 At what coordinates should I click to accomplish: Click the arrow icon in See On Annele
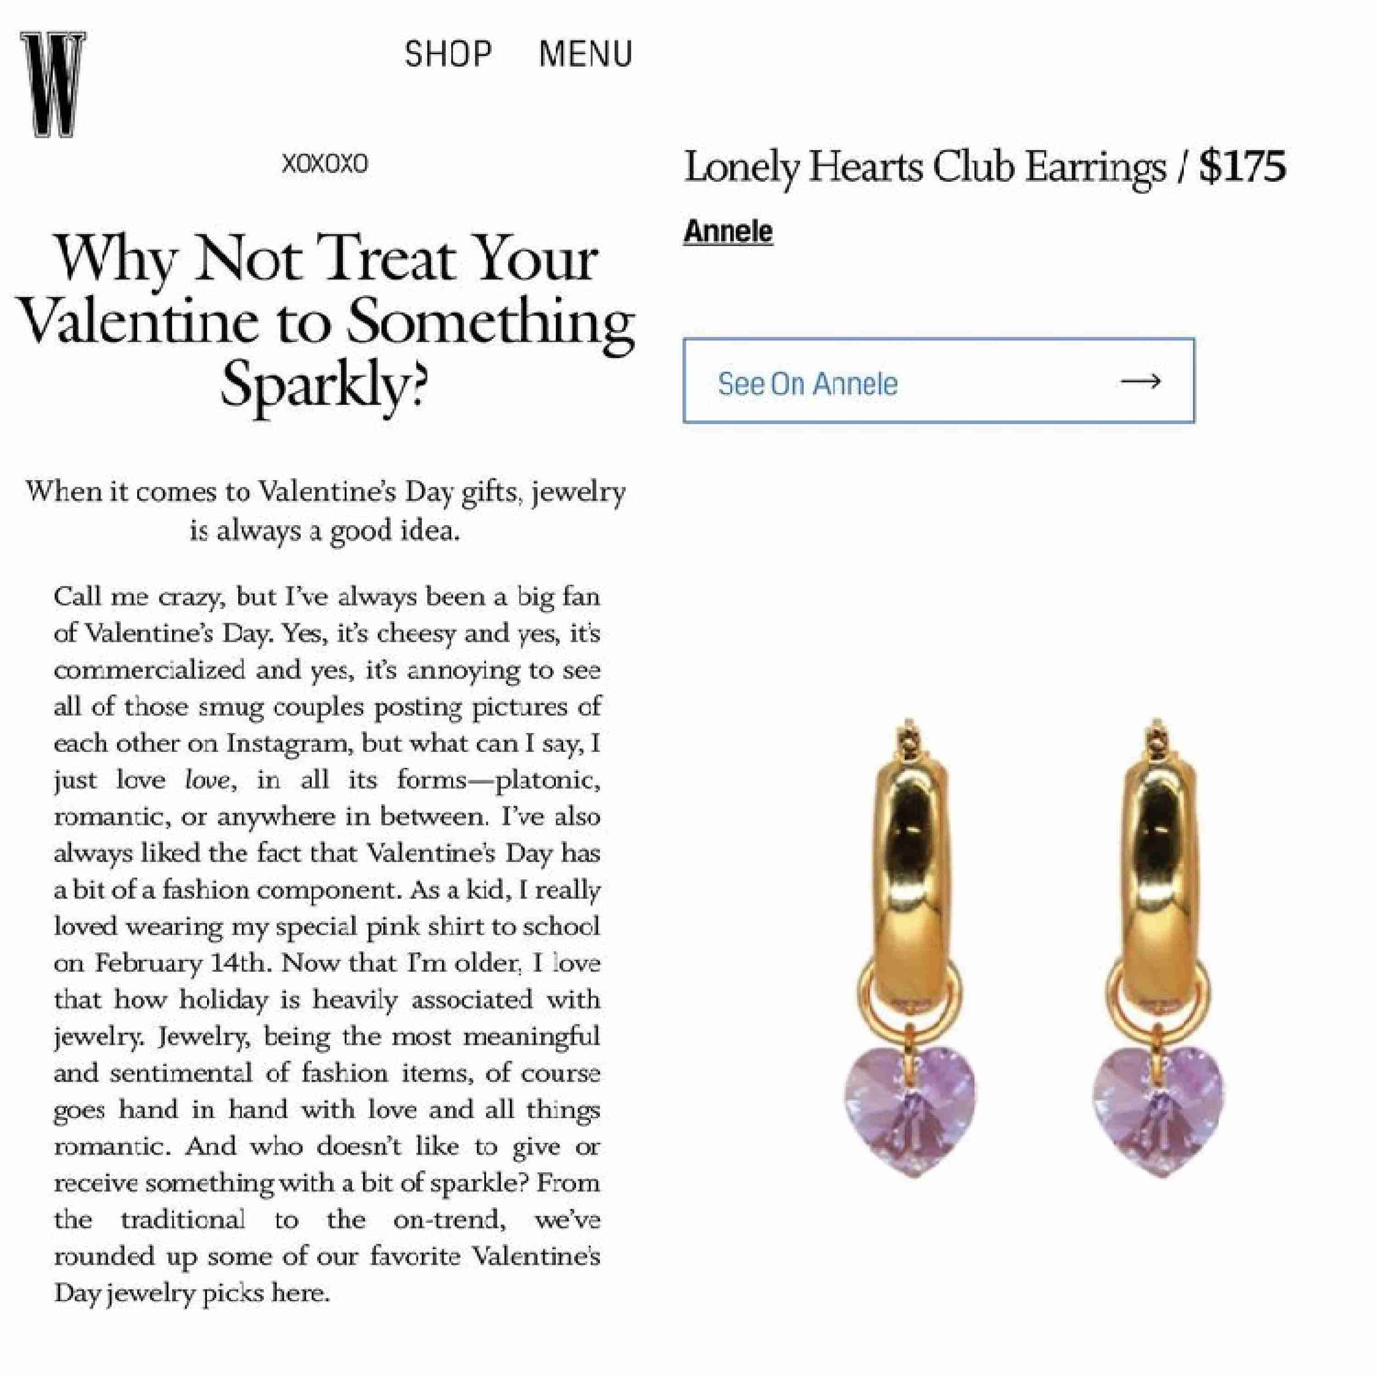tap(1140, 382)
